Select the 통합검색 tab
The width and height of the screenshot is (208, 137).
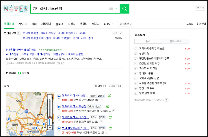pyautogui.click(x=9, y=24)
